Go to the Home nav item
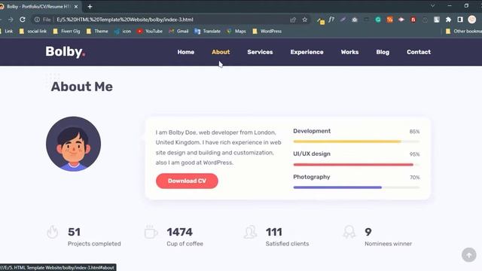 point(186,52)
